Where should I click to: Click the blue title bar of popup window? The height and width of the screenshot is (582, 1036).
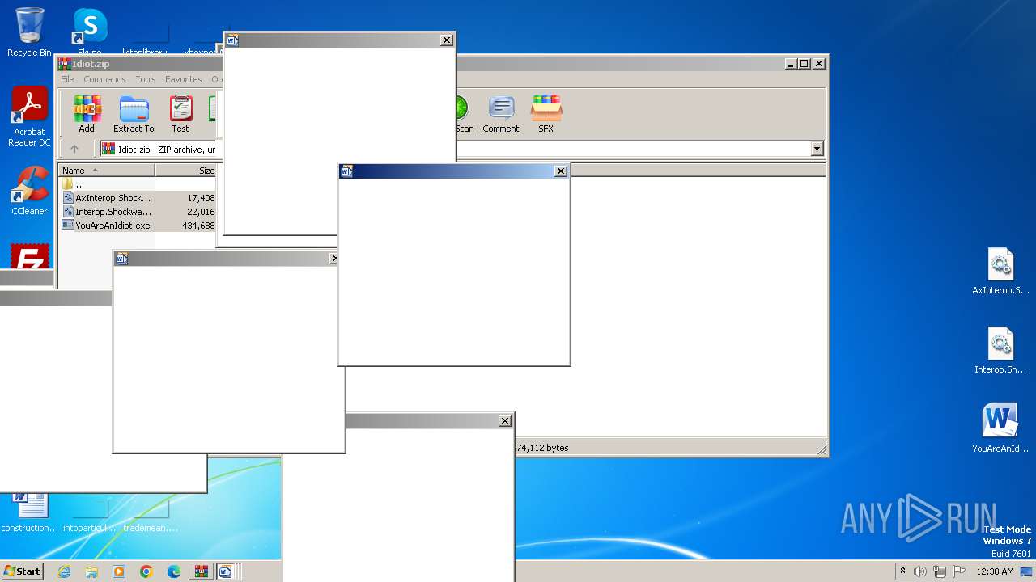pos(453,171)
